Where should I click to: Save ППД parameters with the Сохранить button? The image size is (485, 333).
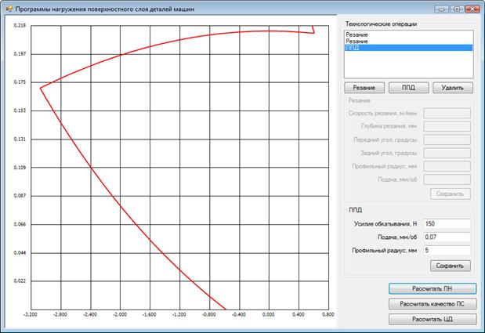(450, 265)
